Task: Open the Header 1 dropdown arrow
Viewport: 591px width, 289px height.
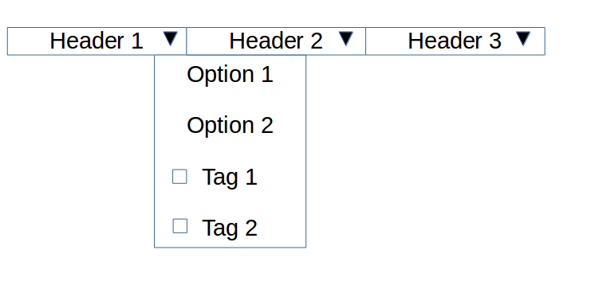Action: click(x=171, y=39)
